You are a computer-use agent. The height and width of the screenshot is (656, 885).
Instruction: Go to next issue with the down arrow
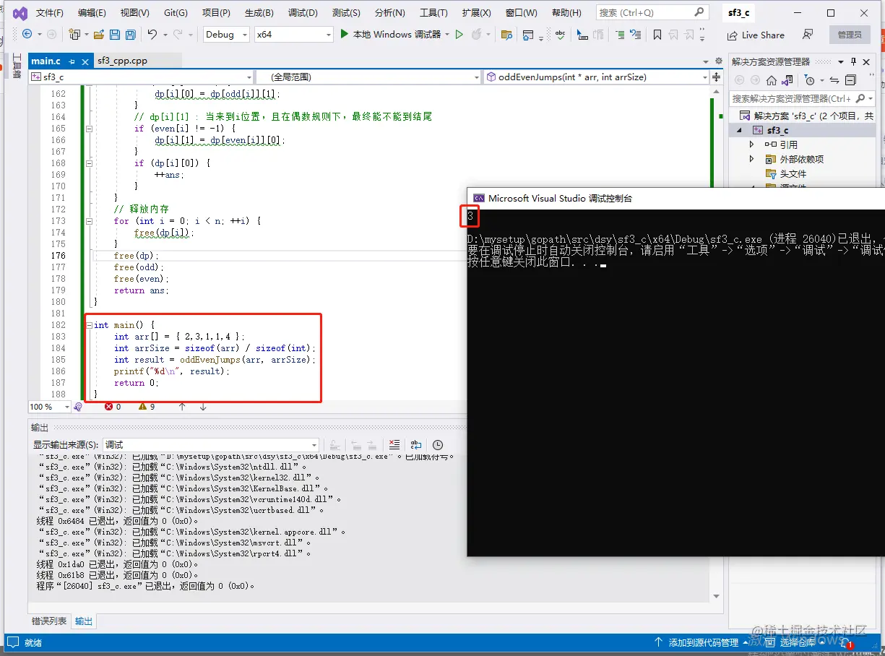tap(203, 407)
